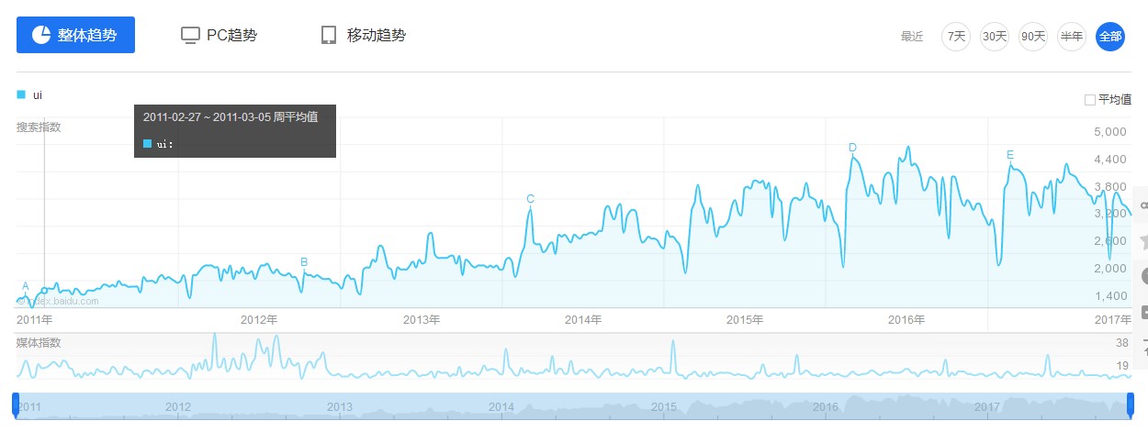Click news marker A on the chart
The height and width of the screenshot is (432, 1148).
pos(26,286)
